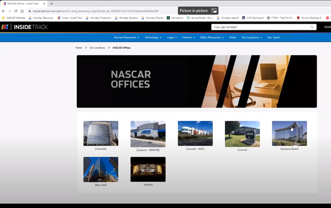The width and height of the screenshot is (331, 208).
Task: Close the NASCAR Offices browser tab
Action: [x=44, y=4]
